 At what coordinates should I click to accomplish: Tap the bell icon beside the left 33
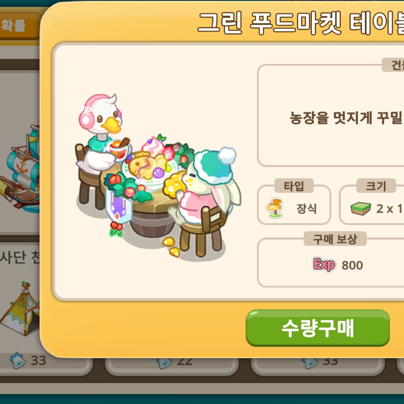point(18,360)
